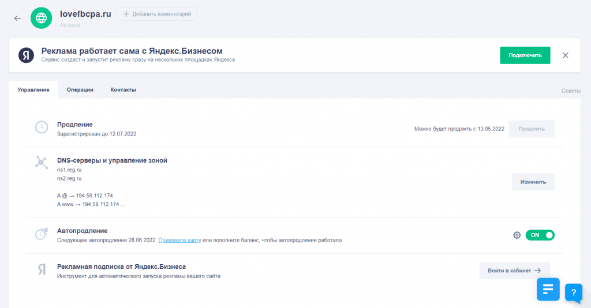Go back using the left arrow icon
Viewport: 591px width, 308px height.
(17, 18)
